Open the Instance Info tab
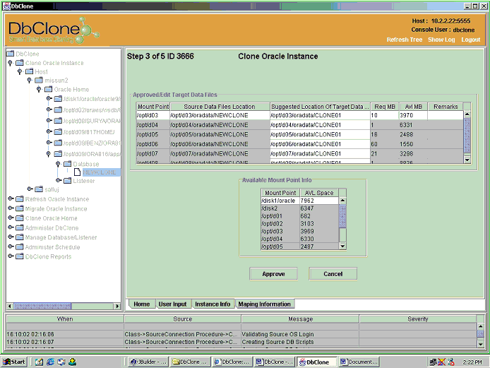 point(213,304)
